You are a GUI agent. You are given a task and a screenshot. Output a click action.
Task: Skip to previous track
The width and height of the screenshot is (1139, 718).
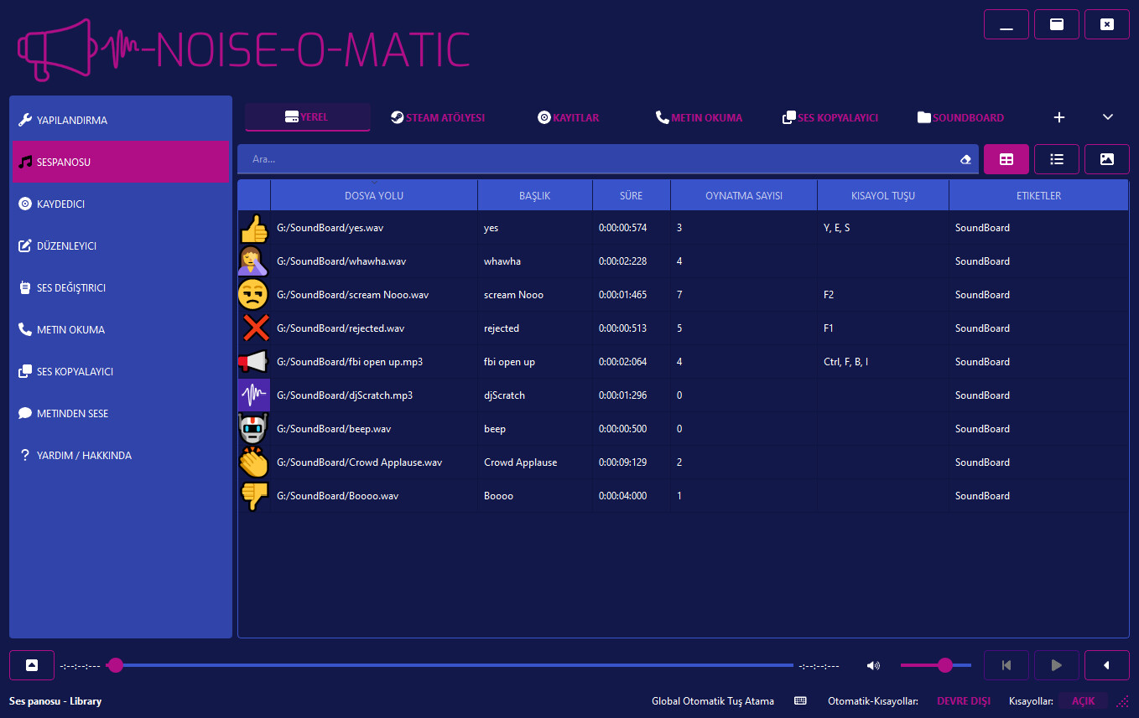pyautogui.click(x=1006, y=665)
